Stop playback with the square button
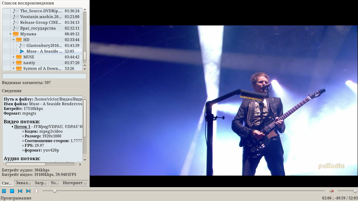This screenshot has width=358, height=201. pos(12,191)
